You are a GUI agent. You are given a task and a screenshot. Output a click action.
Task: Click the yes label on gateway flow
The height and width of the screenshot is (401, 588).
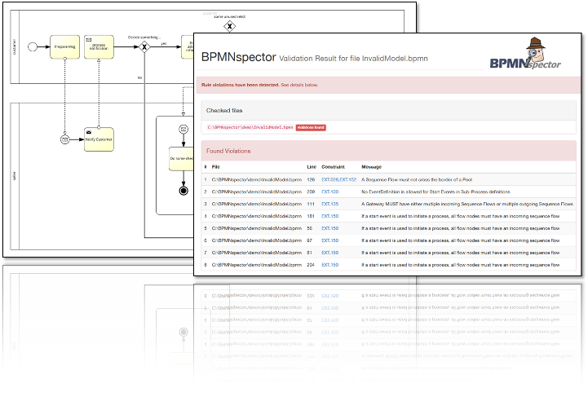click(163, 43)
